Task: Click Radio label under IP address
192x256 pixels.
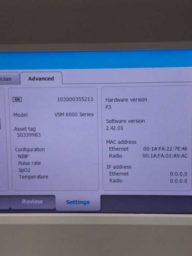Action: (116, 181)
